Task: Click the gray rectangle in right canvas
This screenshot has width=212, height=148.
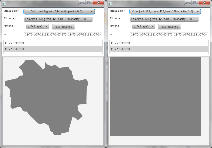Action: [156, 97]
